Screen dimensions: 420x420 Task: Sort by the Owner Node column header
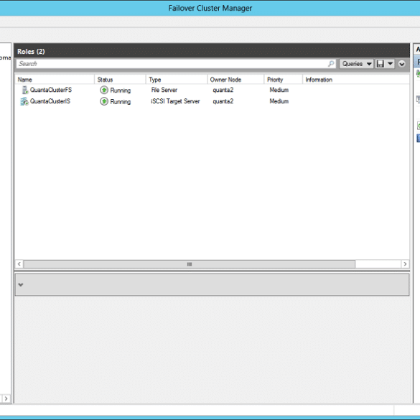235,80
